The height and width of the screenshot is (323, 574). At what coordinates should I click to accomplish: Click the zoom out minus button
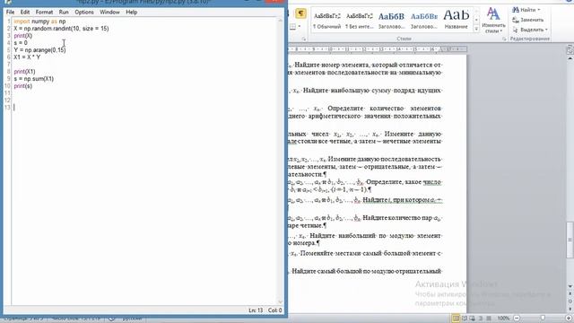(x=517, y=319)
